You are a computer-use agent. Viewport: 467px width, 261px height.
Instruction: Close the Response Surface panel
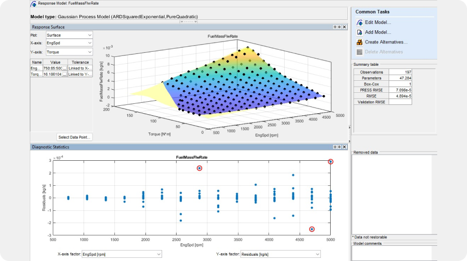click(x=345, y=27)
